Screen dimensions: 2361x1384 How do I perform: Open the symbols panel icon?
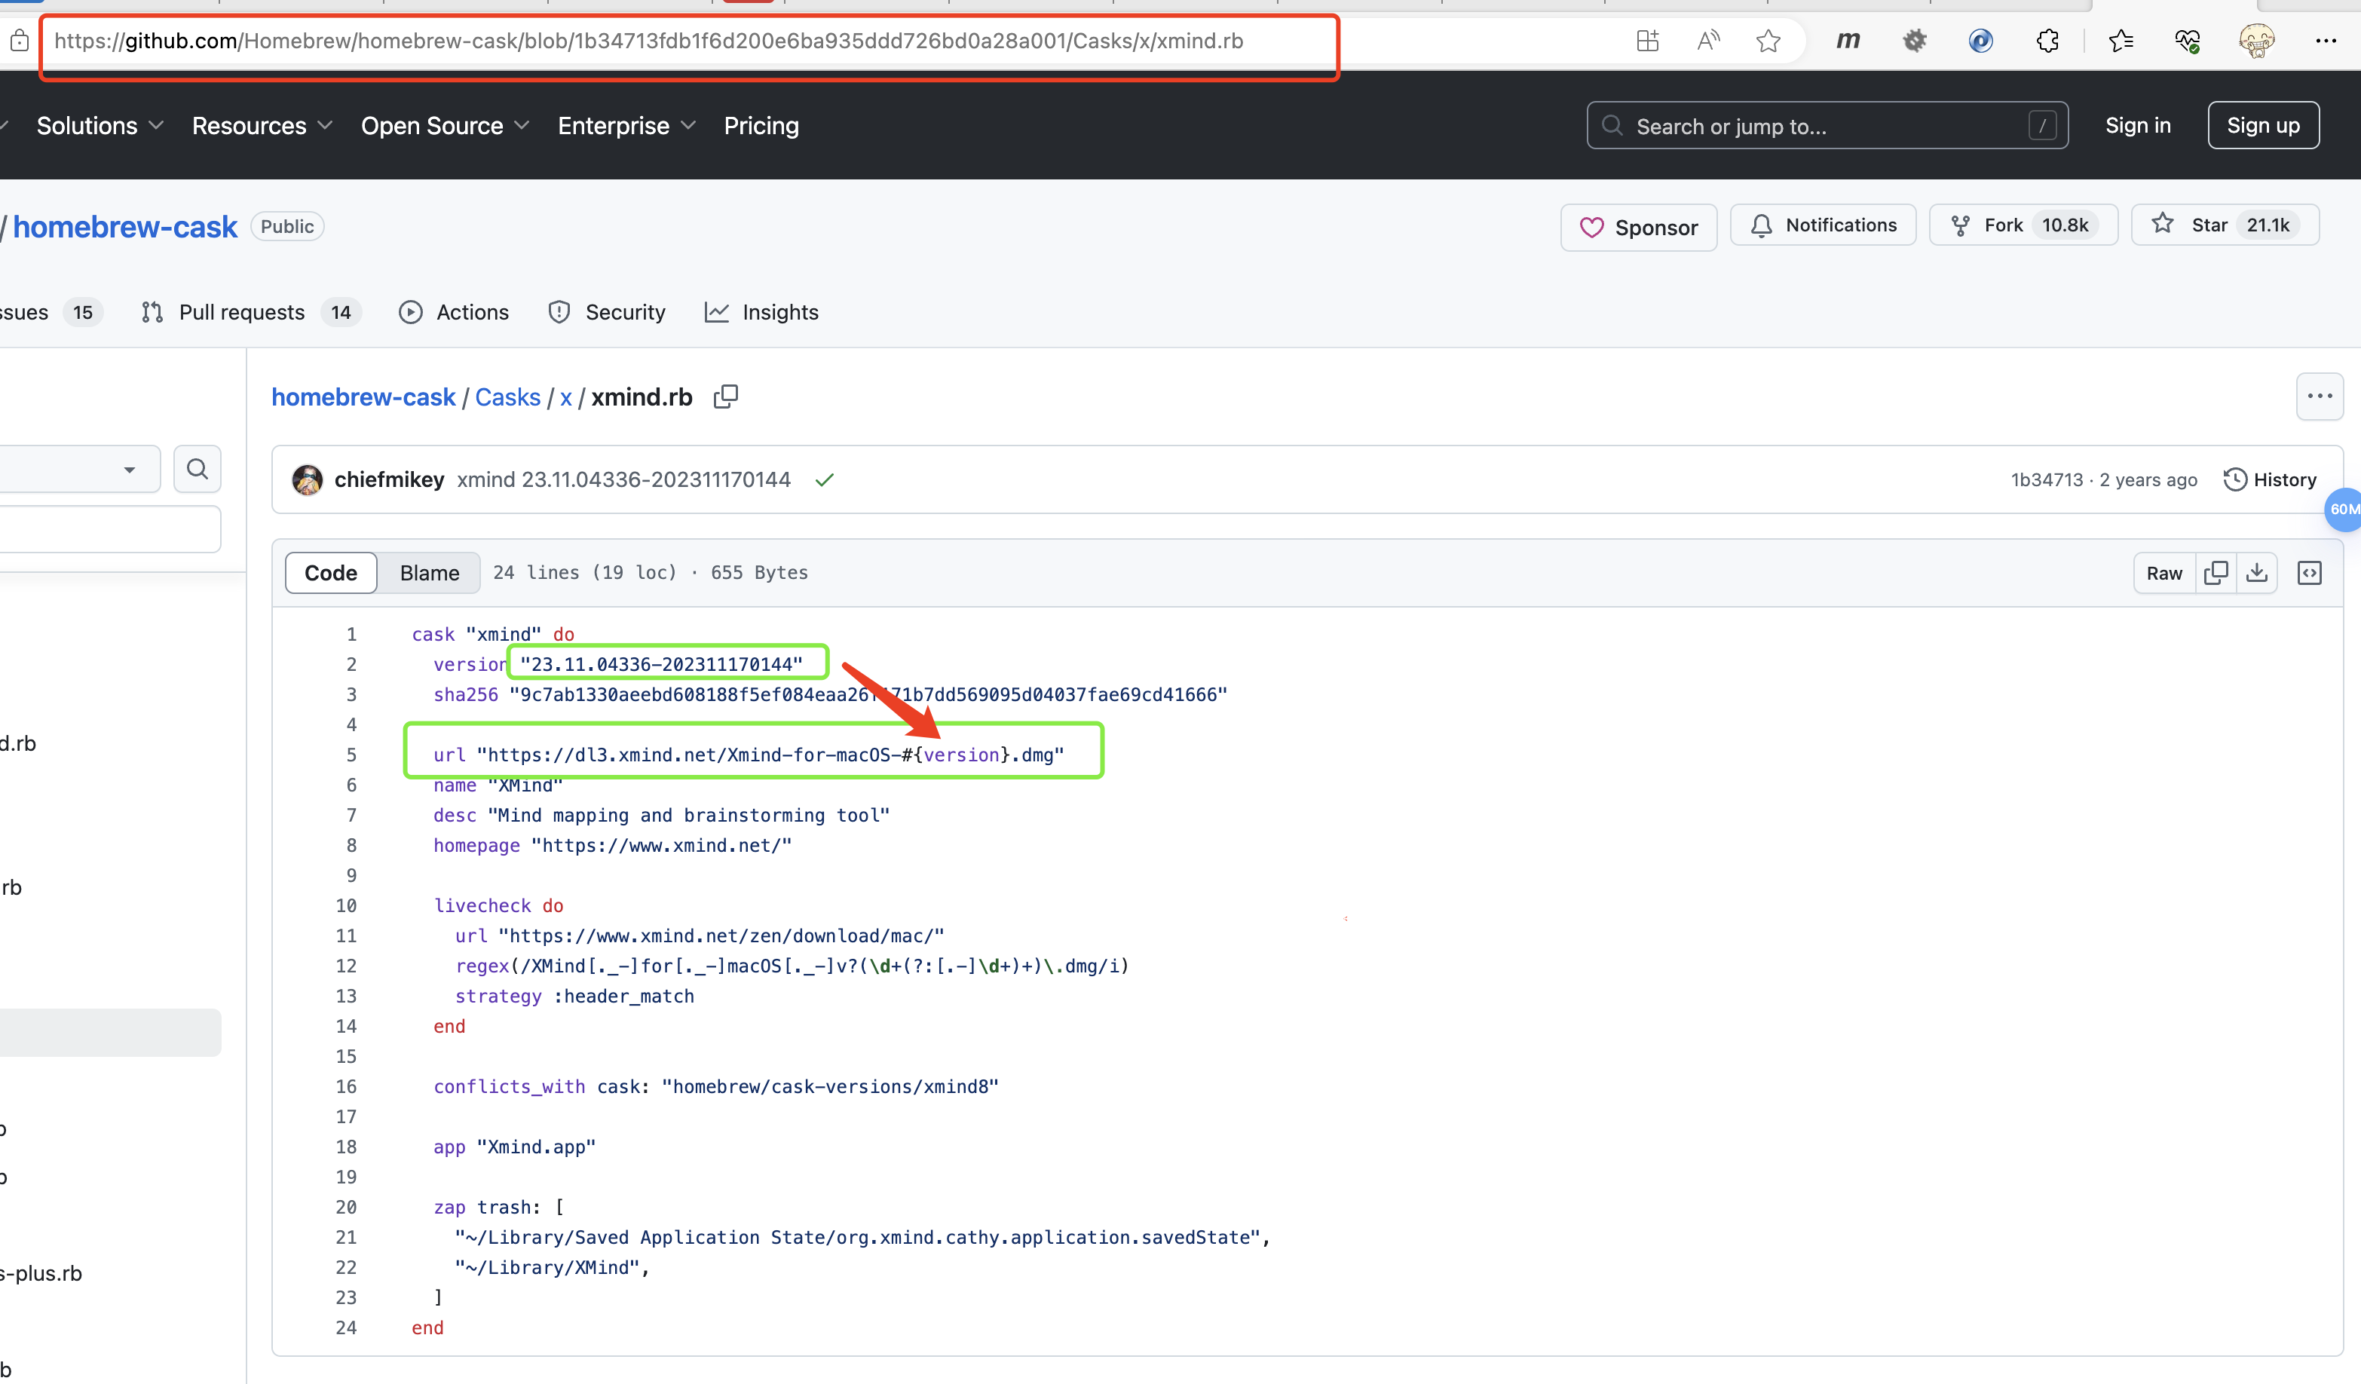click(x=2310, y=573)
